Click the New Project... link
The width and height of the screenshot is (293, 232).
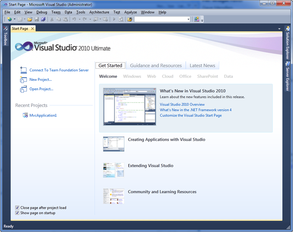(x=41, y=79)
